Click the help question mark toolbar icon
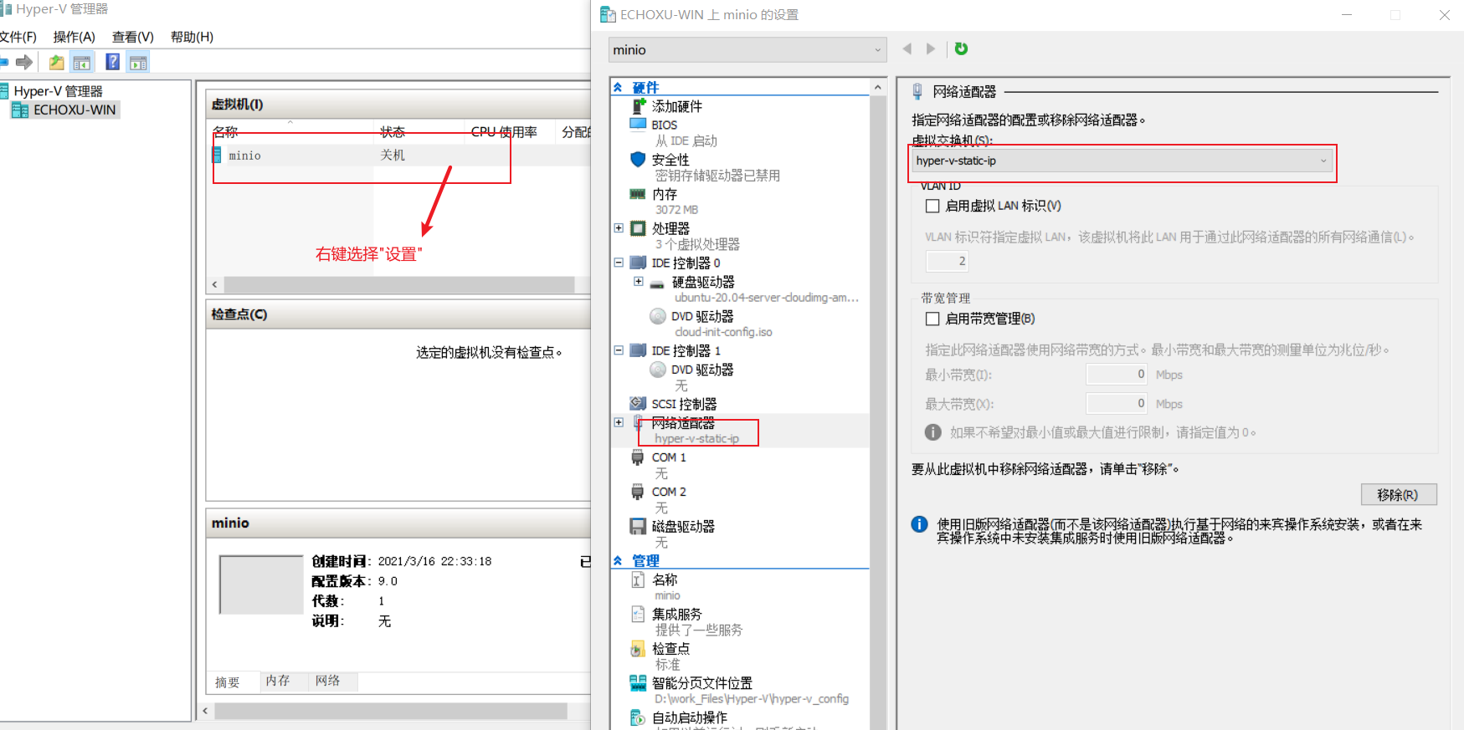1464x730 pixels. (x=112, y=62)
